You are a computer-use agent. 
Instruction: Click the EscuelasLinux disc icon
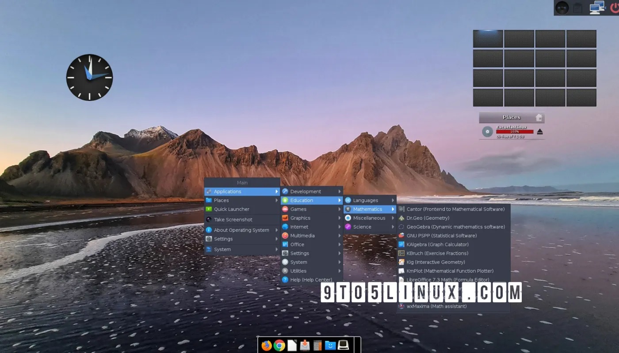coord(487,131)
